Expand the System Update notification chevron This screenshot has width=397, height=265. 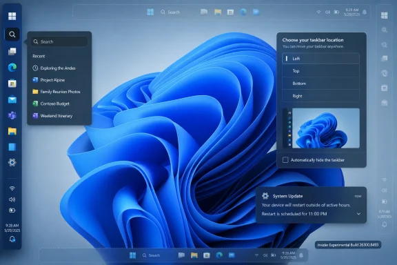(x=358, y=214)
